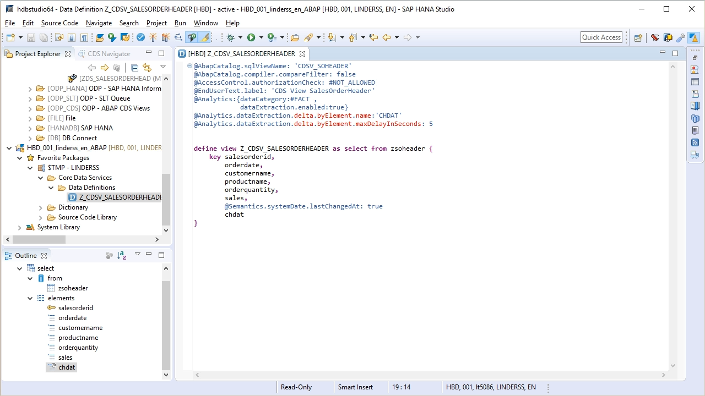Select chdat element in the Outline

67,367
